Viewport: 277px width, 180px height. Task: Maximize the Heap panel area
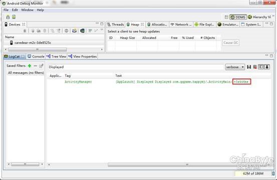coord(271,24)
